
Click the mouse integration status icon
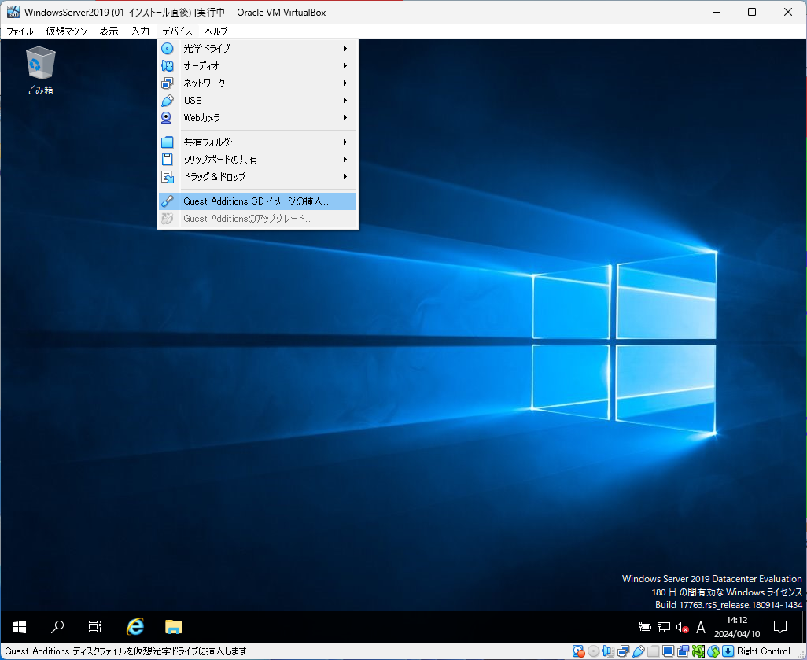point(713,651)
